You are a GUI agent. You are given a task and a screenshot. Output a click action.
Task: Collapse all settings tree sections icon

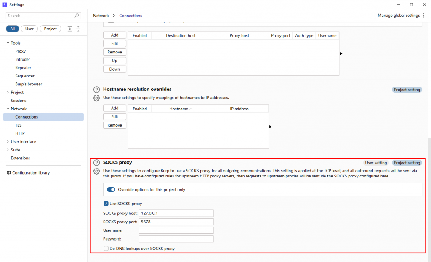tap(78, 29)
